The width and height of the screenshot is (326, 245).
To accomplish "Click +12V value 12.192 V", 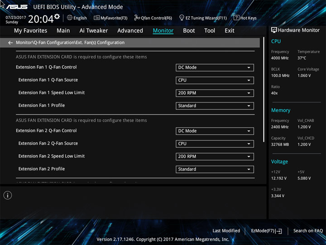I will coord(278,178).
